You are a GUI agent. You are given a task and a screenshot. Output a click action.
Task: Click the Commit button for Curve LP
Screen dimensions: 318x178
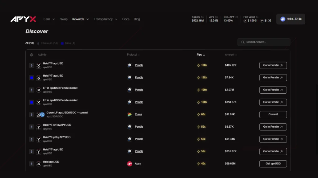coord(273,114)
